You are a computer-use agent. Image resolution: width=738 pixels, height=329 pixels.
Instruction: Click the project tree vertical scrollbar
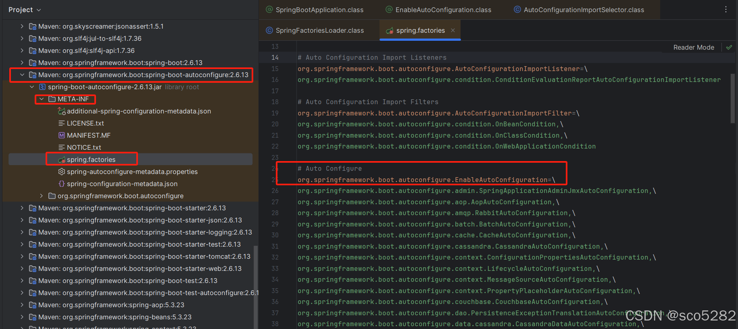pos(255,287)
